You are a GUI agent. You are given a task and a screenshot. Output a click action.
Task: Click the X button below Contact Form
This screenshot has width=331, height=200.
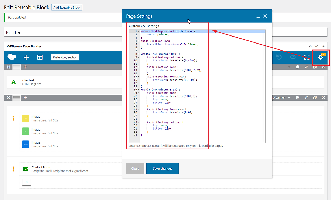coord(27,182)
